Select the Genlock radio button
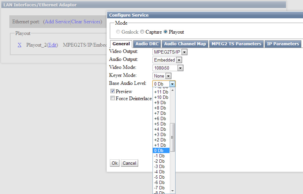 118,32
